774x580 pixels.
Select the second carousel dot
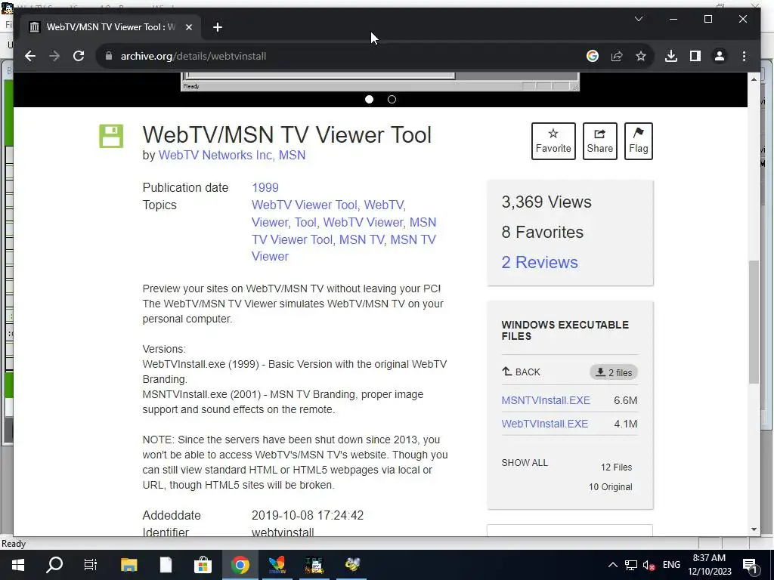click(392, 99)
